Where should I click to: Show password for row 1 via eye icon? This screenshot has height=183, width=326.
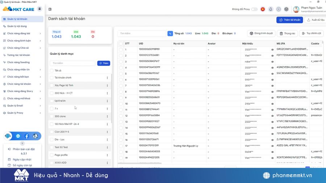(x=272, y=49)
